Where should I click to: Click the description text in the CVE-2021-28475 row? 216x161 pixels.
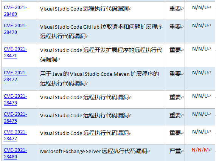click(x=84, y=115)
